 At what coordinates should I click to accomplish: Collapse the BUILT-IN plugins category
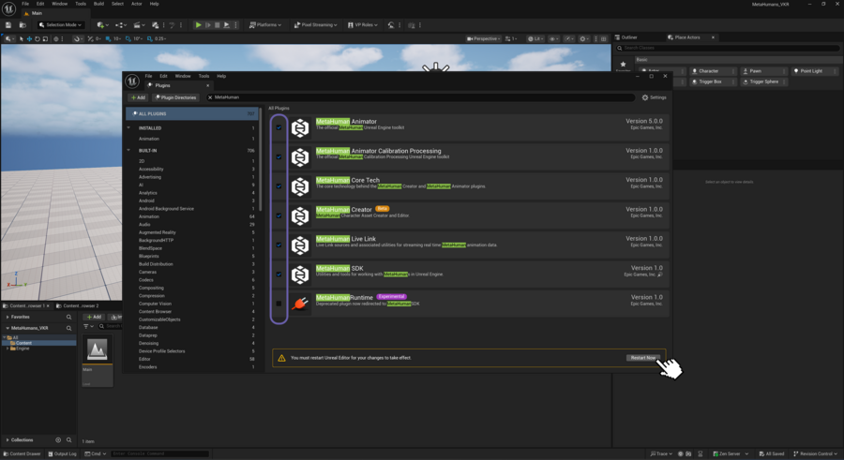coord(128,151)
